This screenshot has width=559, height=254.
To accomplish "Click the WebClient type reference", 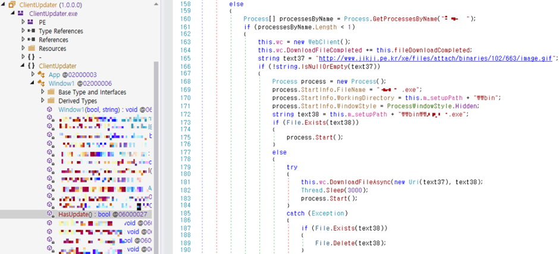I will click(323, 42).
